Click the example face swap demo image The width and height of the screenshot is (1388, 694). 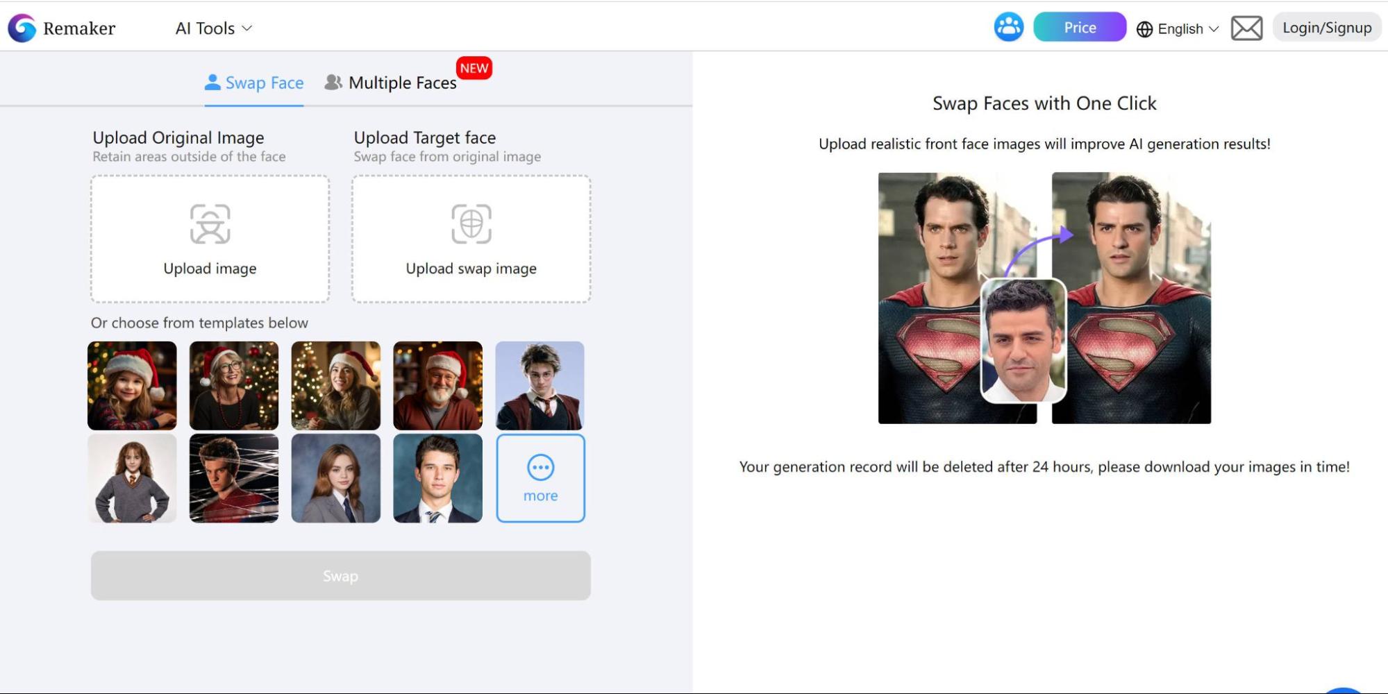tap(1044, 298)
